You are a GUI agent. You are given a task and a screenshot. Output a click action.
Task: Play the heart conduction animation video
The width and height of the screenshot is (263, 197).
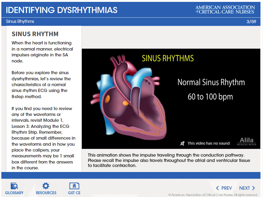click(x=171, y=99)
